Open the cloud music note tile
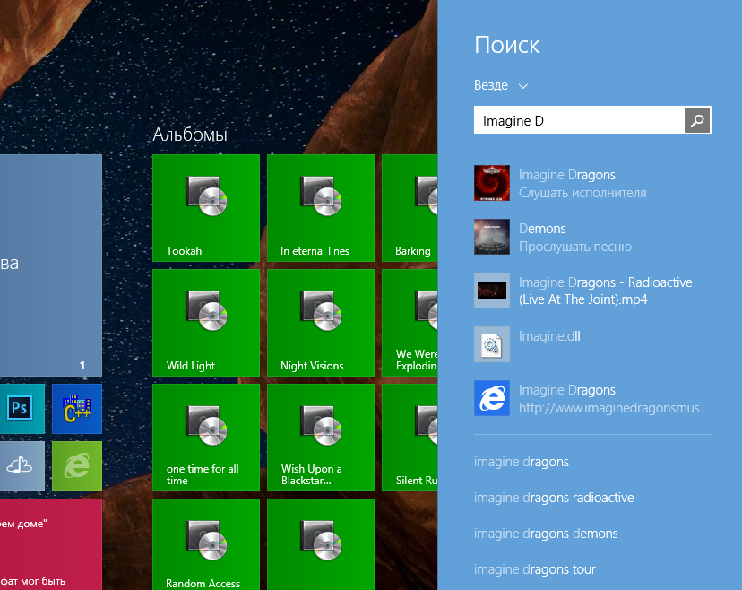 (22, 466)
